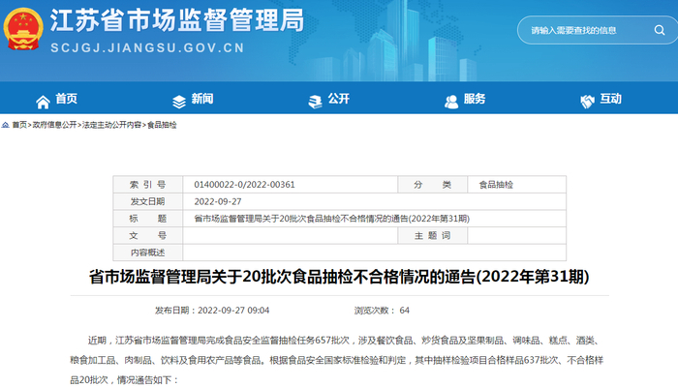The image size is (678, 387).
Task: Open the 新闻 navigation menu item
Action: pyautogui.click(x=202, y=99)
